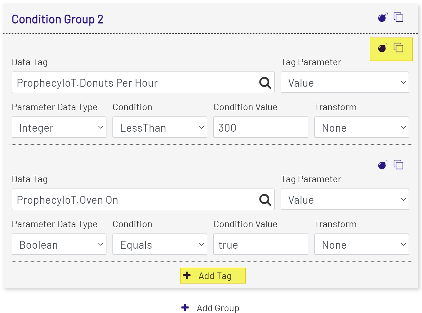Select the Condition Group 2 title
This screenshot has height=313, width=422.
57,19
